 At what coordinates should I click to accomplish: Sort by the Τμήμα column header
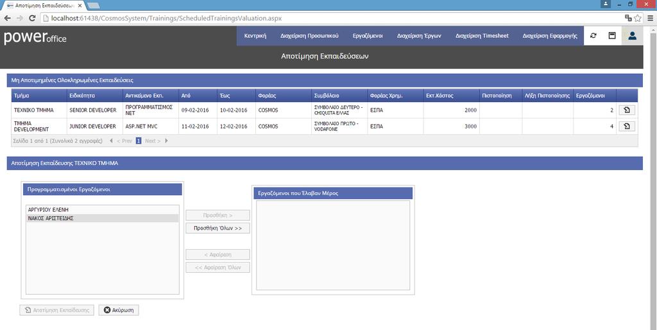pyautogui.click(x=39, y=96)
